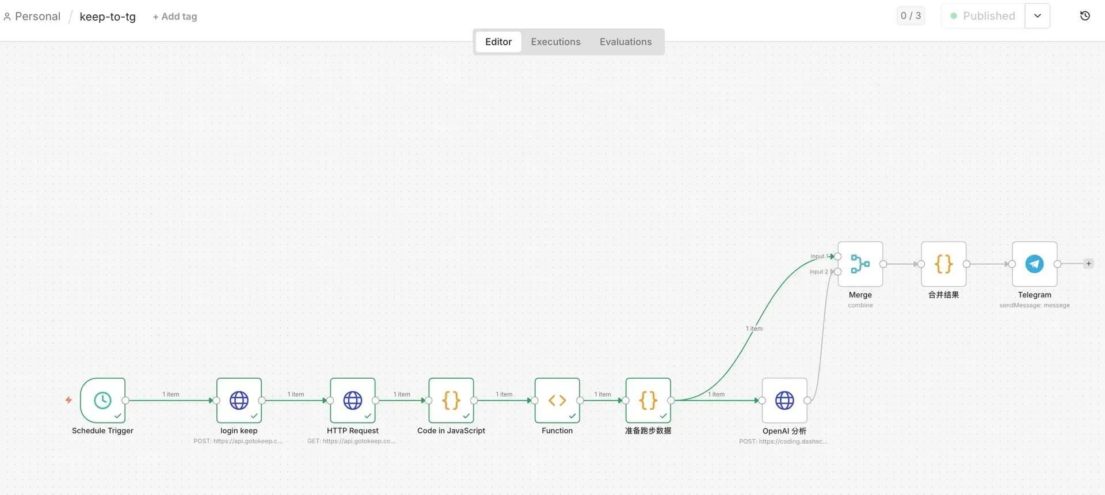Open the Code in JavaScript node
1105x495 pixels.
(x=451, y=400)
